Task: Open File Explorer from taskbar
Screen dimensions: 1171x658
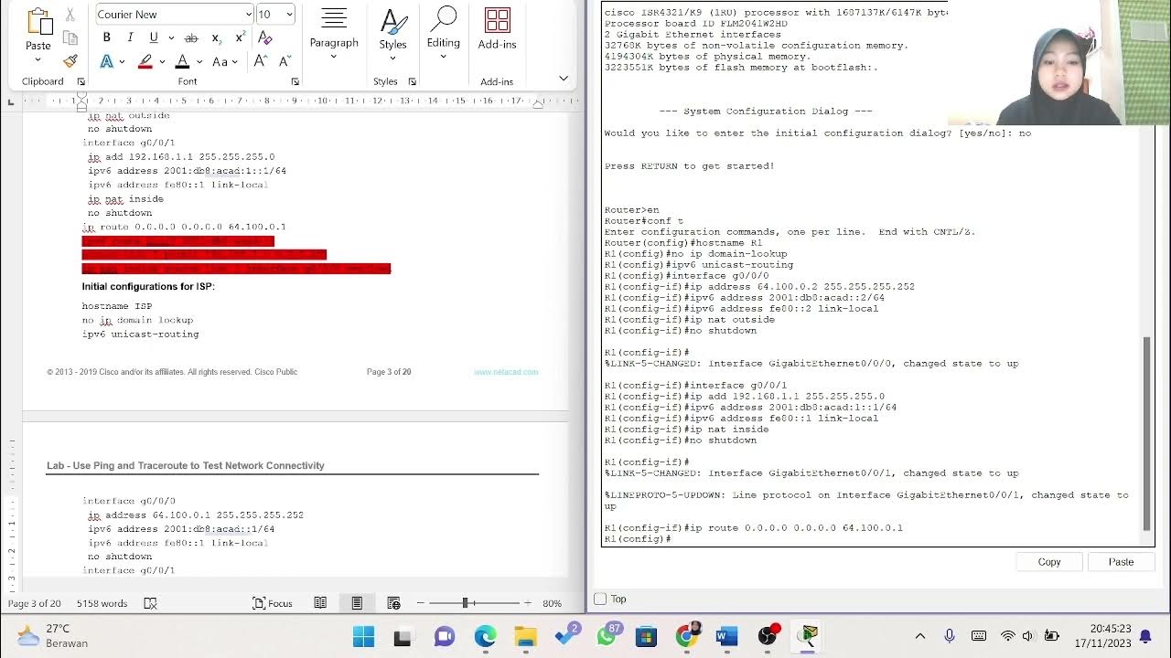Action: 525,636
